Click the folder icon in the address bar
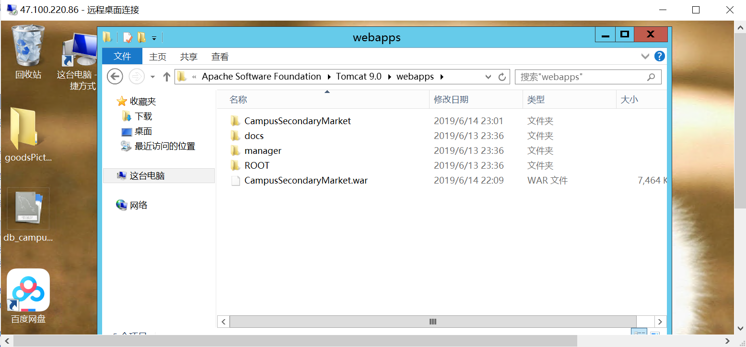The width and height of the screenshot is (746, 347). point(182,77)
